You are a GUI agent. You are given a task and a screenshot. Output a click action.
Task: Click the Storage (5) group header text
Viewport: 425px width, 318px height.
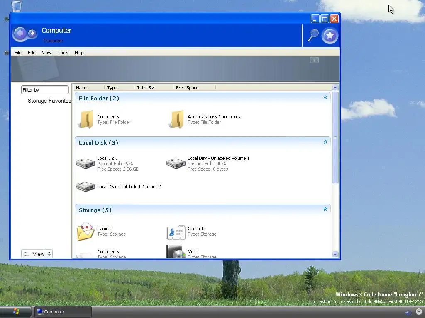(x=95, y=210)
